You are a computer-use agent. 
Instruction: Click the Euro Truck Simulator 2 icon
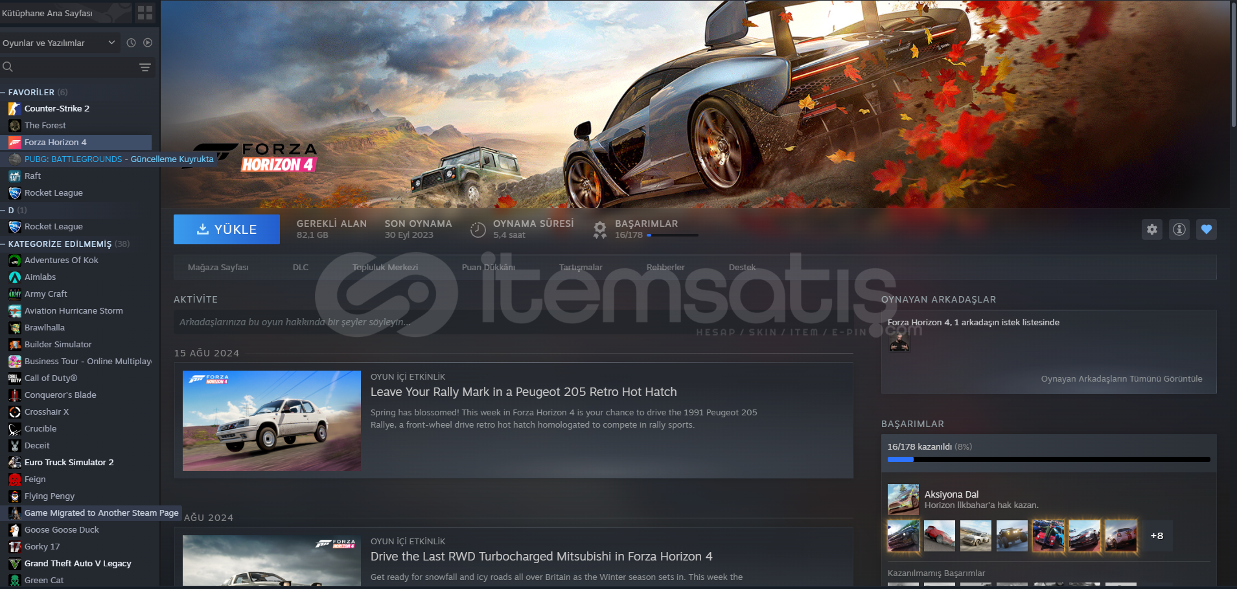[15, 463]
